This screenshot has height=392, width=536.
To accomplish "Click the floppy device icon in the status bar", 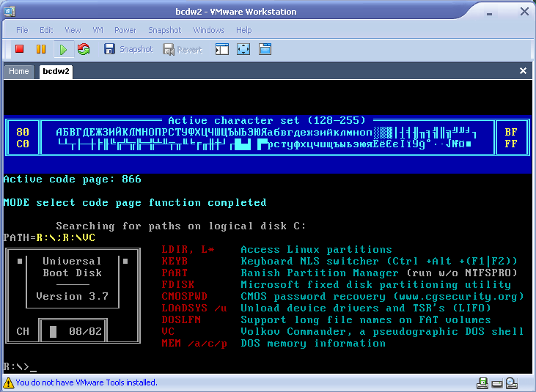I will 482,383.
